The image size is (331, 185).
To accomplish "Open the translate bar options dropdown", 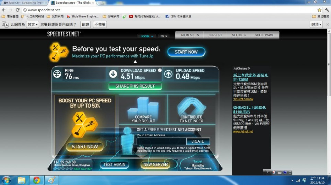I will tap(316, 24).
